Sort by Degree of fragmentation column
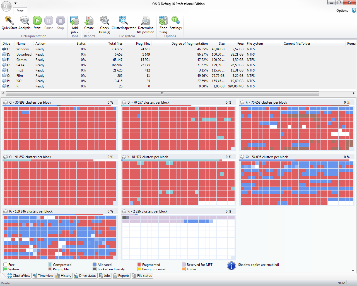This screenshot has width=357, height=286. 181,44
